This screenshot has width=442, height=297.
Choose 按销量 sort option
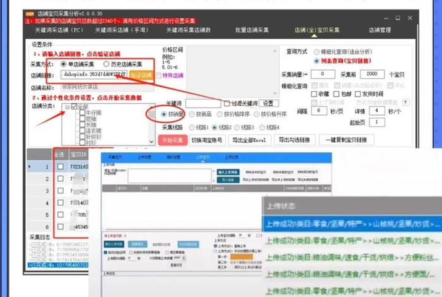(x=164, y=114)
